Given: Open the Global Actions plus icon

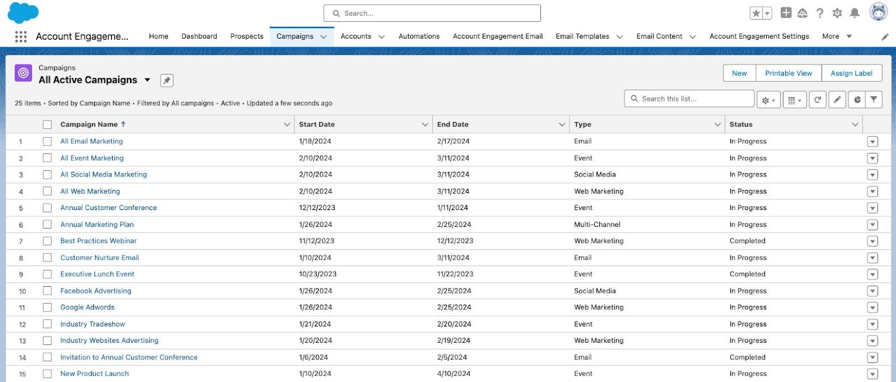Looking at the screenshot, I should tap(786, 13).
